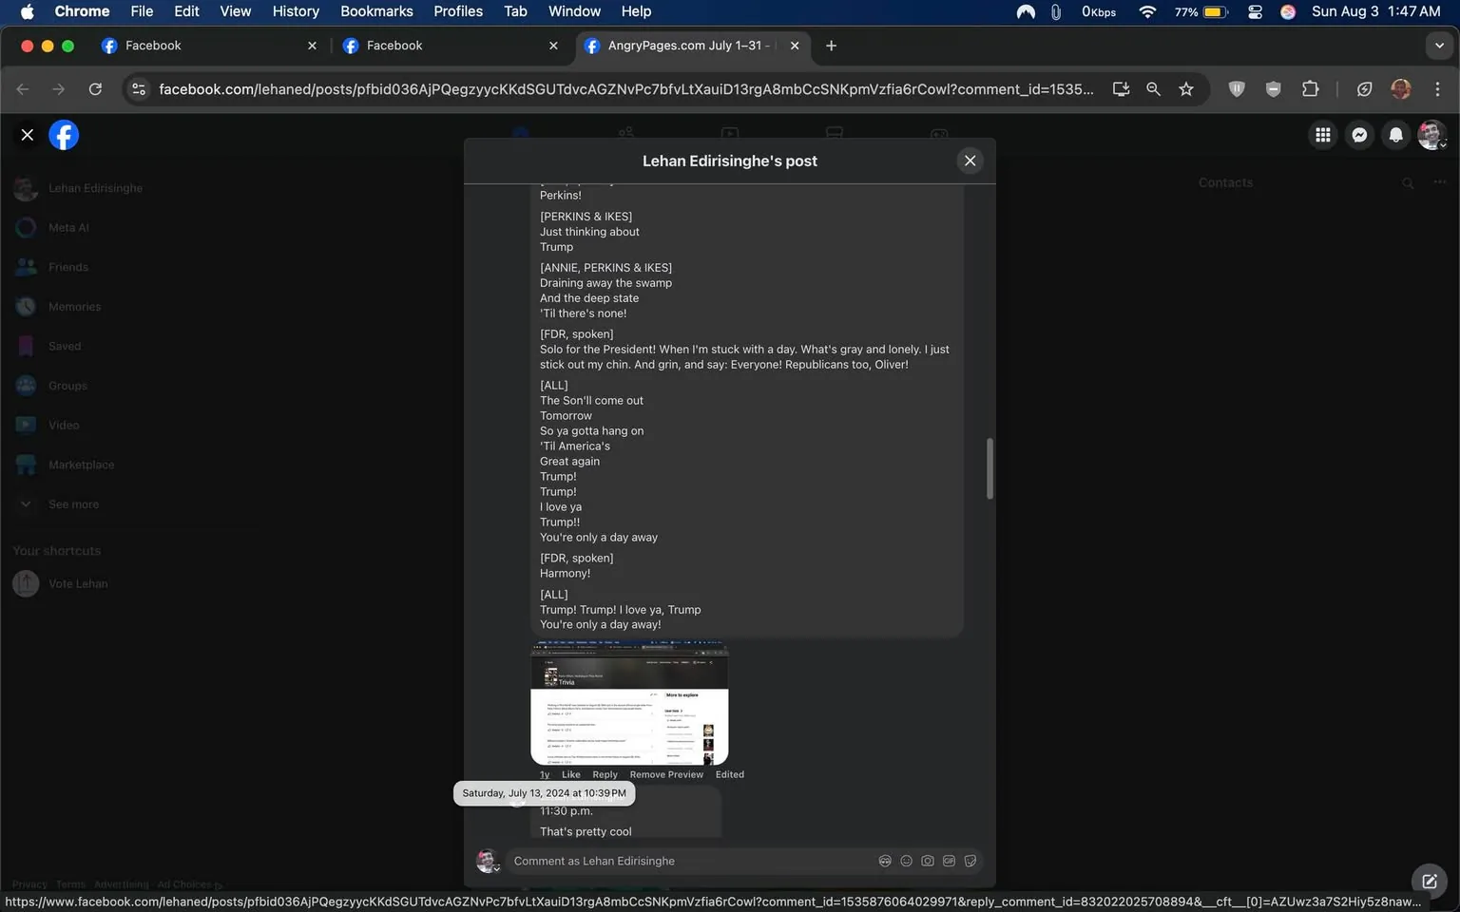
Task: Insert an emoji in the comment box
Action: (x=905, y=861)
